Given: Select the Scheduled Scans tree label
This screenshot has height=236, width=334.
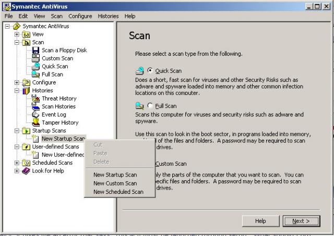Looking at the screenshot, I should point(52,163).
